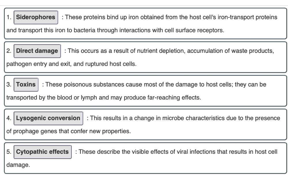Click the number 1 beside Siderophores
This screenshot has height=175, width=288.
coord(9,17)
